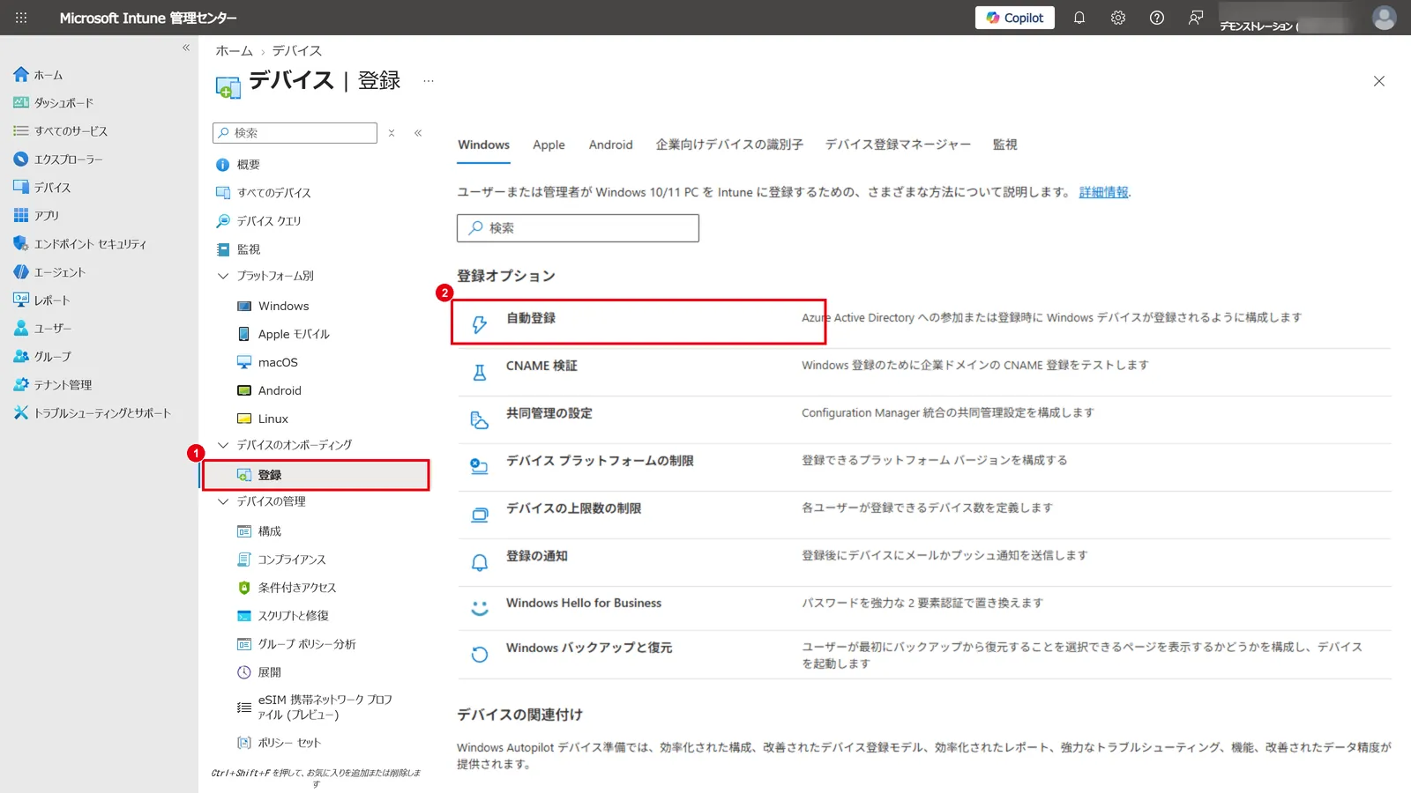Switch to the Apple tab

(x=549, y=145)
